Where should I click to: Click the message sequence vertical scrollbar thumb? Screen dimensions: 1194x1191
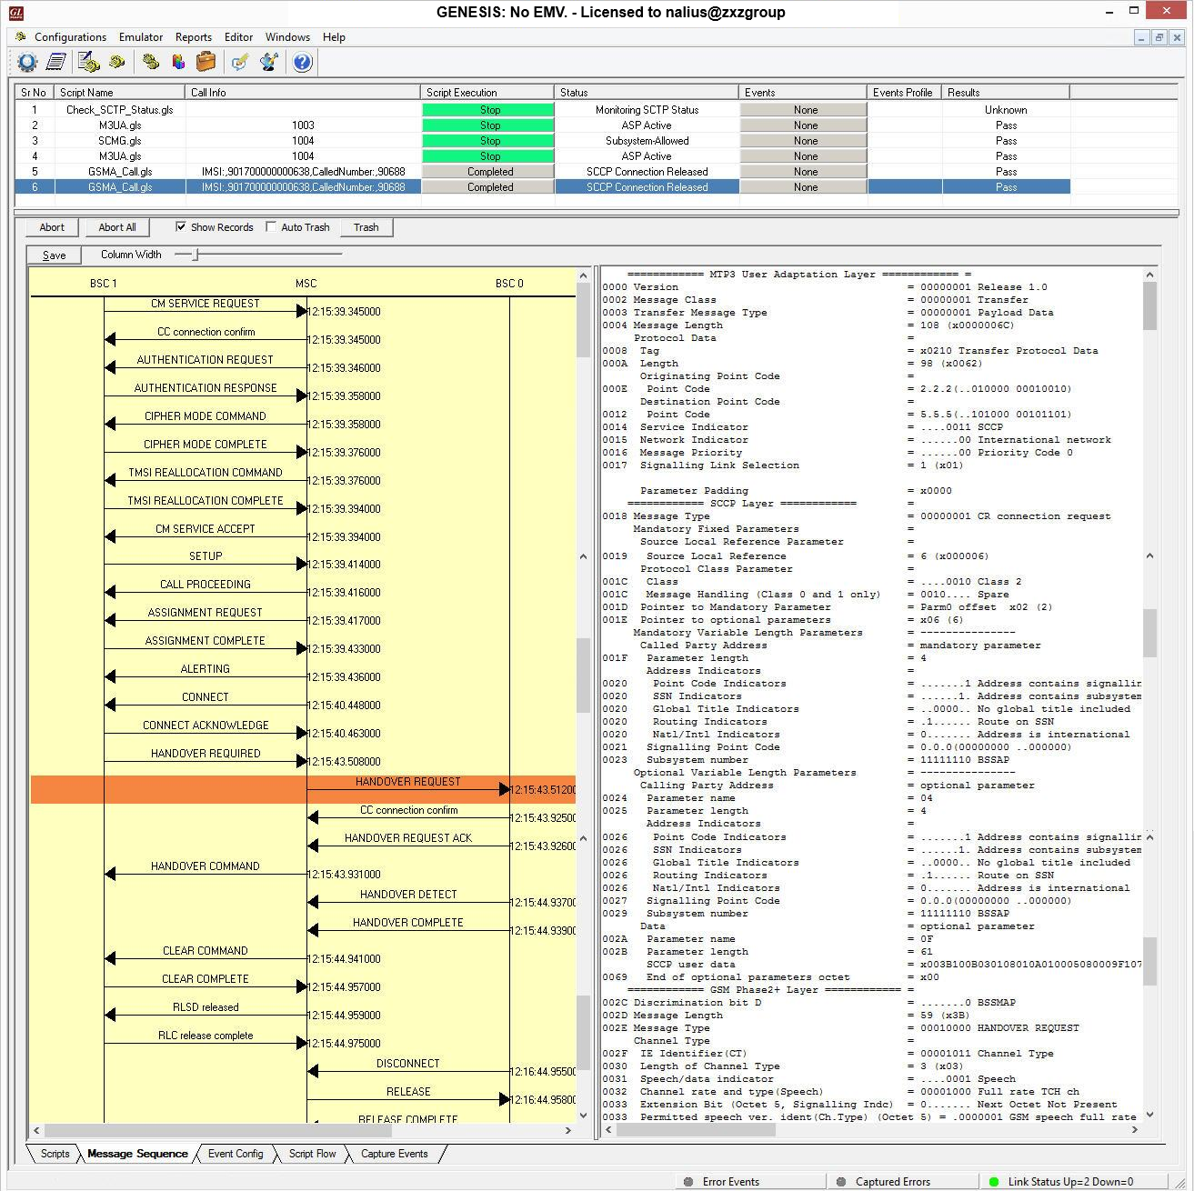pyautogui.click(x=583, y=321)
